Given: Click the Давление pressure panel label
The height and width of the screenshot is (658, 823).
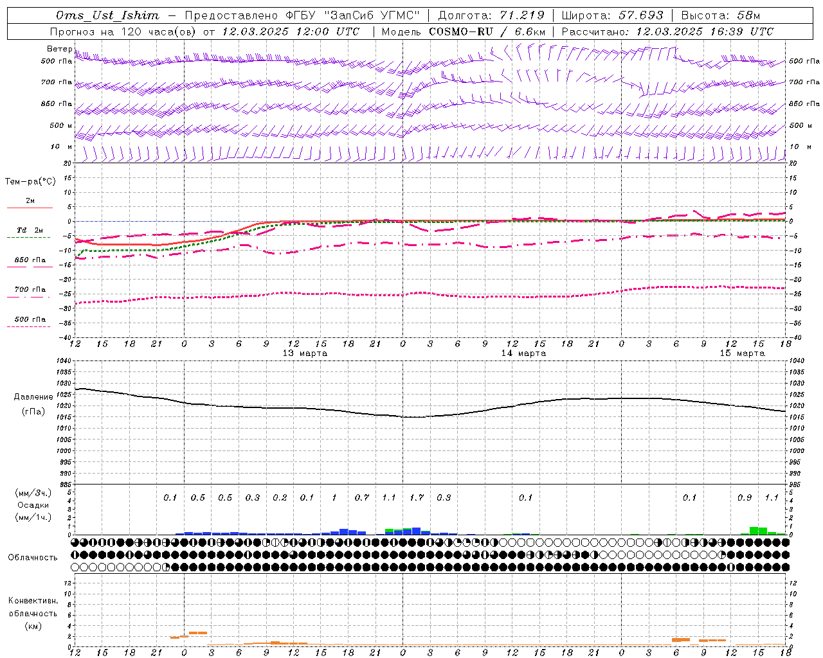Looking at the screenshot, I should pyautogui.click(x=33, y=397).
